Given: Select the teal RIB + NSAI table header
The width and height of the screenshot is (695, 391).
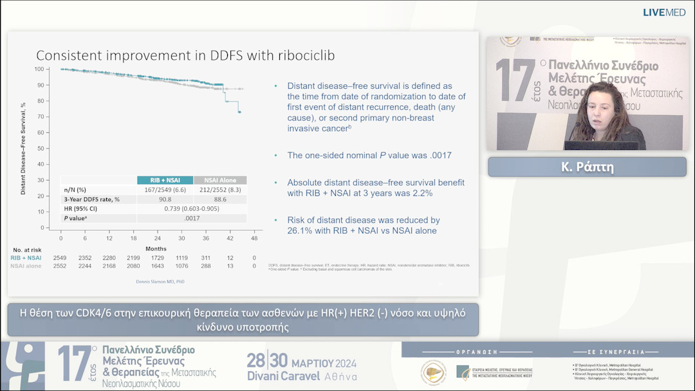Looking at the screenshot, I should [165, 180].
